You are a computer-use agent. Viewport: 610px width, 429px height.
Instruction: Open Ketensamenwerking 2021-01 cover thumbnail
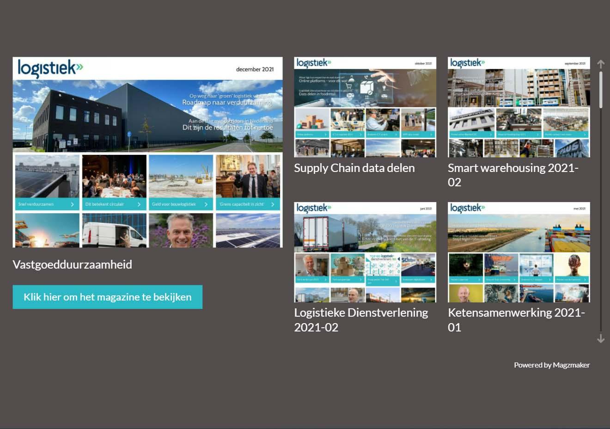[518, 252]
